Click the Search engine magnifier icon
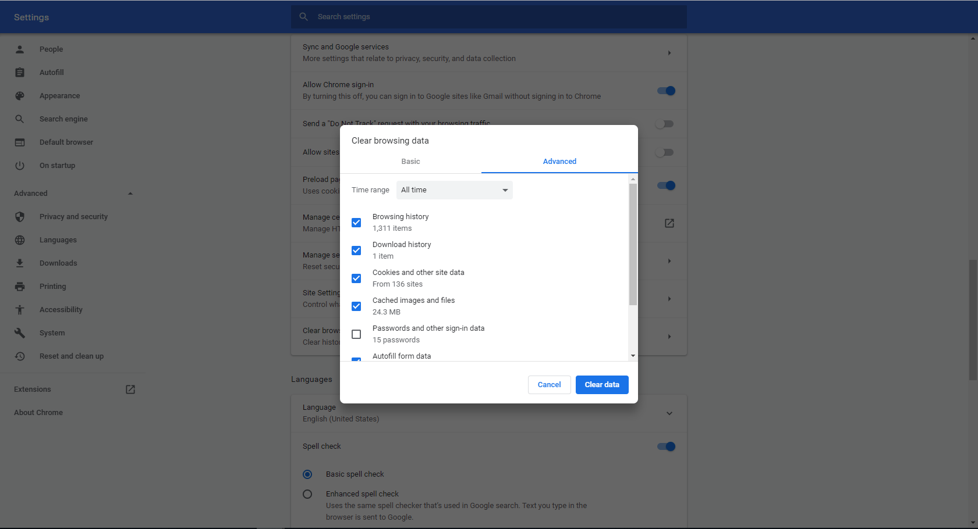978x529 pixels. click(x=20, y=119)
